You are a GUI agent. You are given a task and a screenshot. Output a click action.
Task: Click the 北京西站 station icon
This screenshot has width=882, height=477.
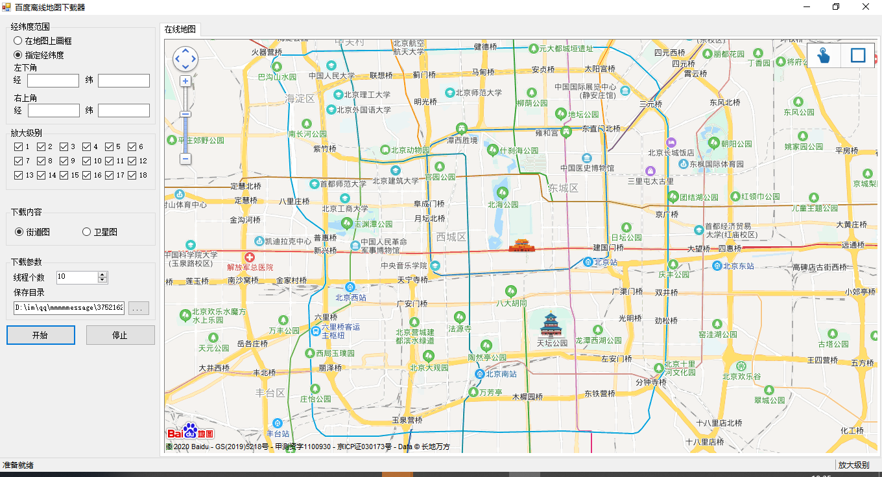(x=351, y=286)
